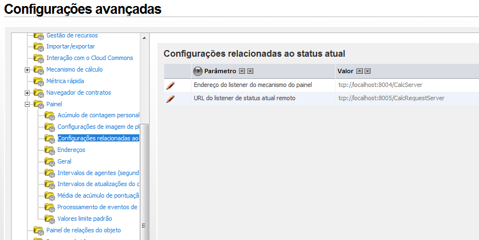Sort Valor column ascending
479x240 pixels.
pyautogui.click(x=360, y=71)
